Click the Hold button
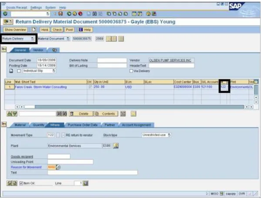This screenshot has height=199, width=261. click(x=44, y=30)
